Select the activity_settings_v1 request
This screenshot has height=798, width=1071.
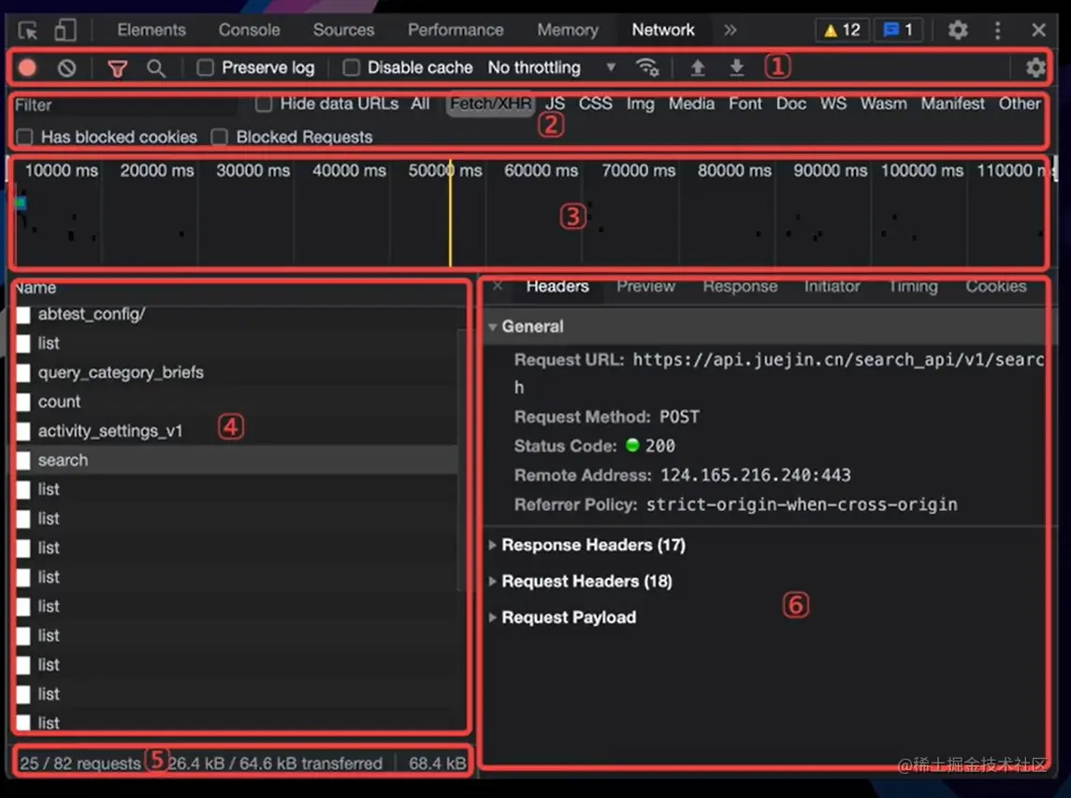click(236, 431)
